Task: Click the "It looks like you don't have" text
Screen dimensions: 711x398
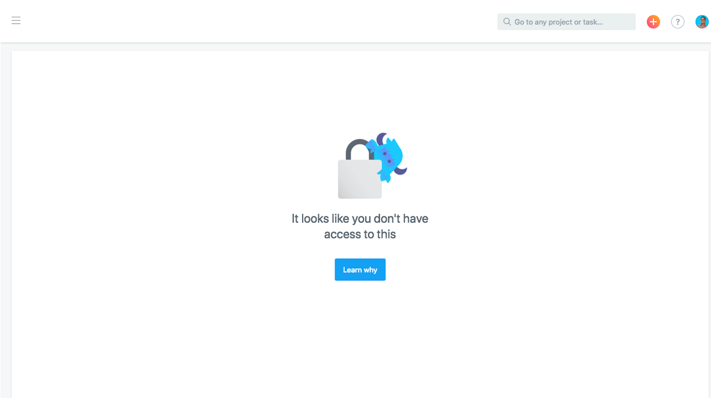Action: [360, 219]
